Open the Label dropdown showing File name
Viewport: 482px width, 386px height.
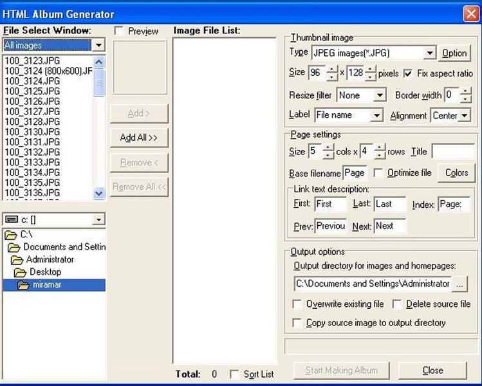click(376, 115)
